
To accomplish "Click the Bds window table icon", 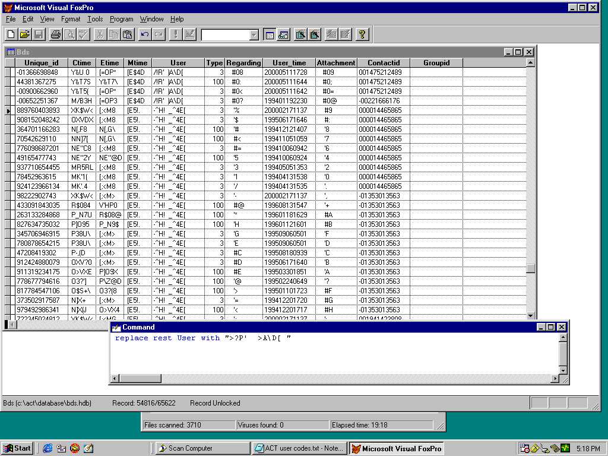I will pos(11,52).
